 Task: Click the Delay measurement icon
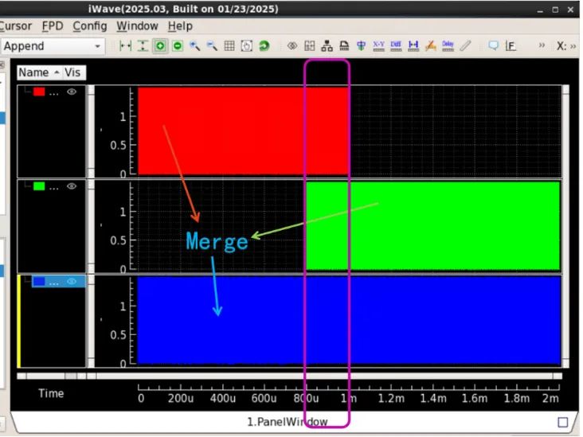pos(448,46)
